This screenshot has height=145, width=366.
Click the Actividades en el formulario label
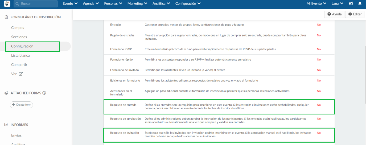click(x=121, y=93)
